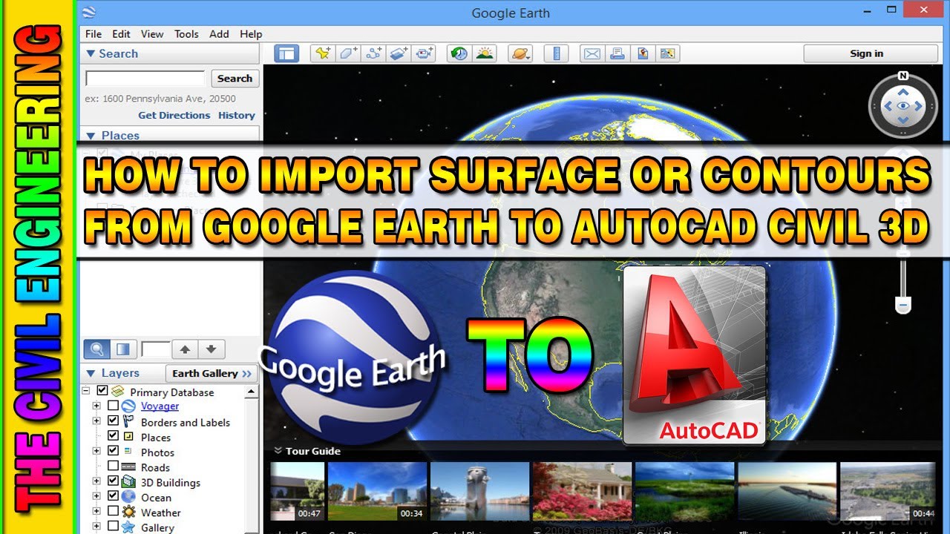Expand the Voyager layer node
This screenshot has height=534, width=950.
pyautogui.click(x=96, y=406)
